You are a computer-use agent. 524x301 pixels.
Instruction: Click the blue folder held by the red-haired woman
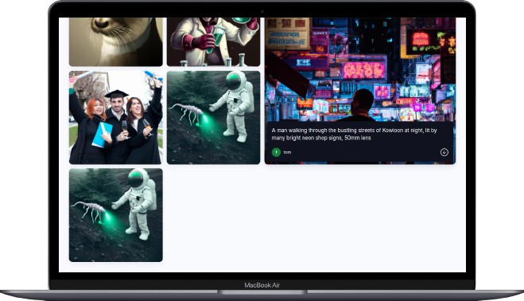point(101,135)
